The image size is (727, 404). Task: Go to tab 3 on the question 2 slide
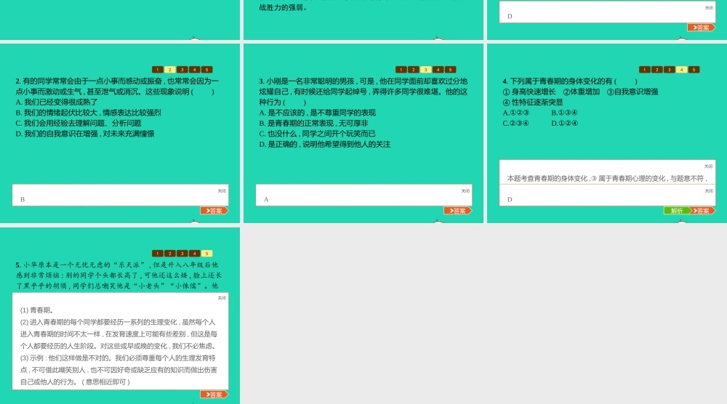[182, 70]
